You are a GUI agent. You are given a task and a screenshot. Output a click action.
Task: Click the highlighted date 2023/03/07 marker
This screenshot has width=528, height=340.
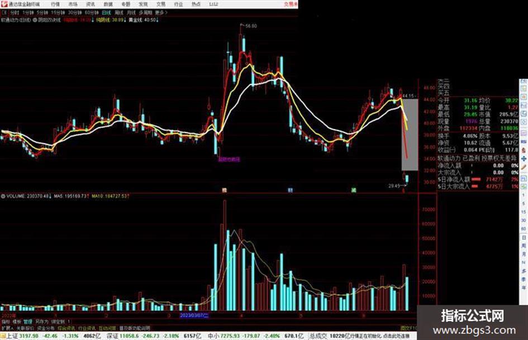[x=194, y=315]
